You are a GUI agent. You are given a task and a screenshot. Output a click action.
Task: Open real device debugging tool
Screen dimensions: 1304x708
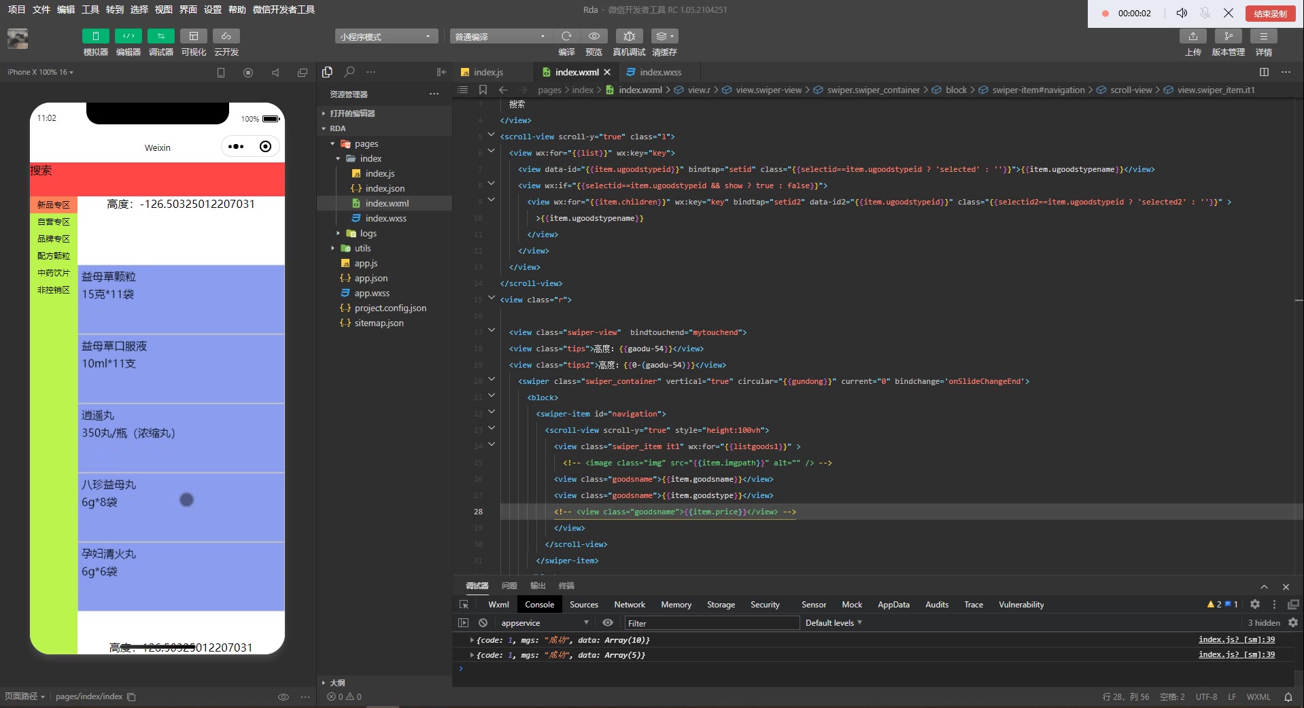629,36
